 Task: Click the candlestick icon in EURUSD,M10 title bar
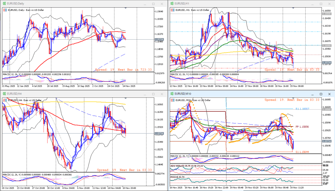coord(172,94)
